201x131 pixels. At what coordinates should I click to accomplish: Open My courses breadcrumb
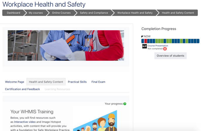(x=36, y=13)
